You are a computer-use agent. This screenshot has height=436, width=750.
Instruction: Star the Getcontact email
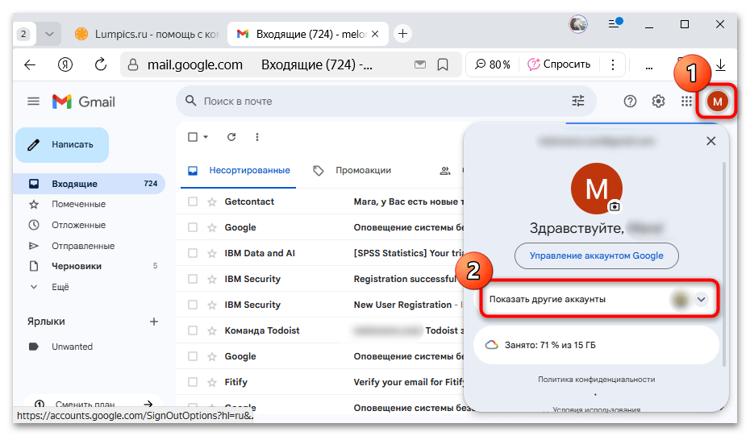[x=212, y=201]
